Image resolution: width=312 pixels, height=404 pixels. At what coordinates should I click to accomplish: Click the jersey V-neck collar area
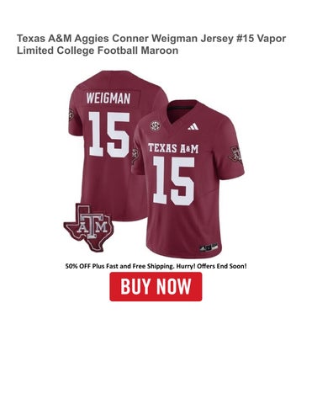click(183, 112)
